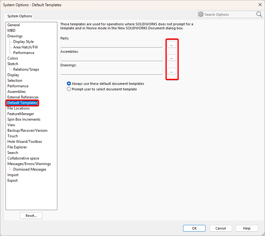Browse for the Drawings template

click(172, 71)
